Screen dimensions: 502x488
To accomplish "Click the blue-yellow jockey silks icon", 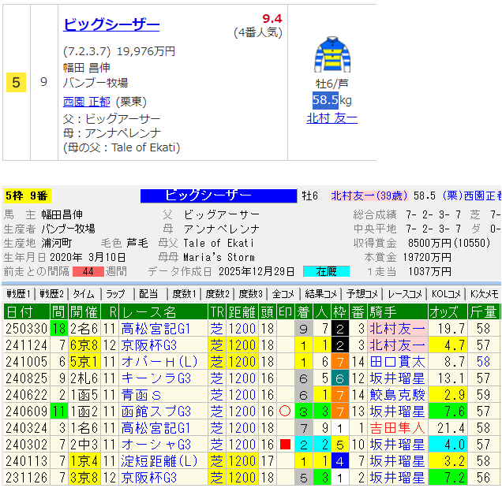I will (332, 56).
